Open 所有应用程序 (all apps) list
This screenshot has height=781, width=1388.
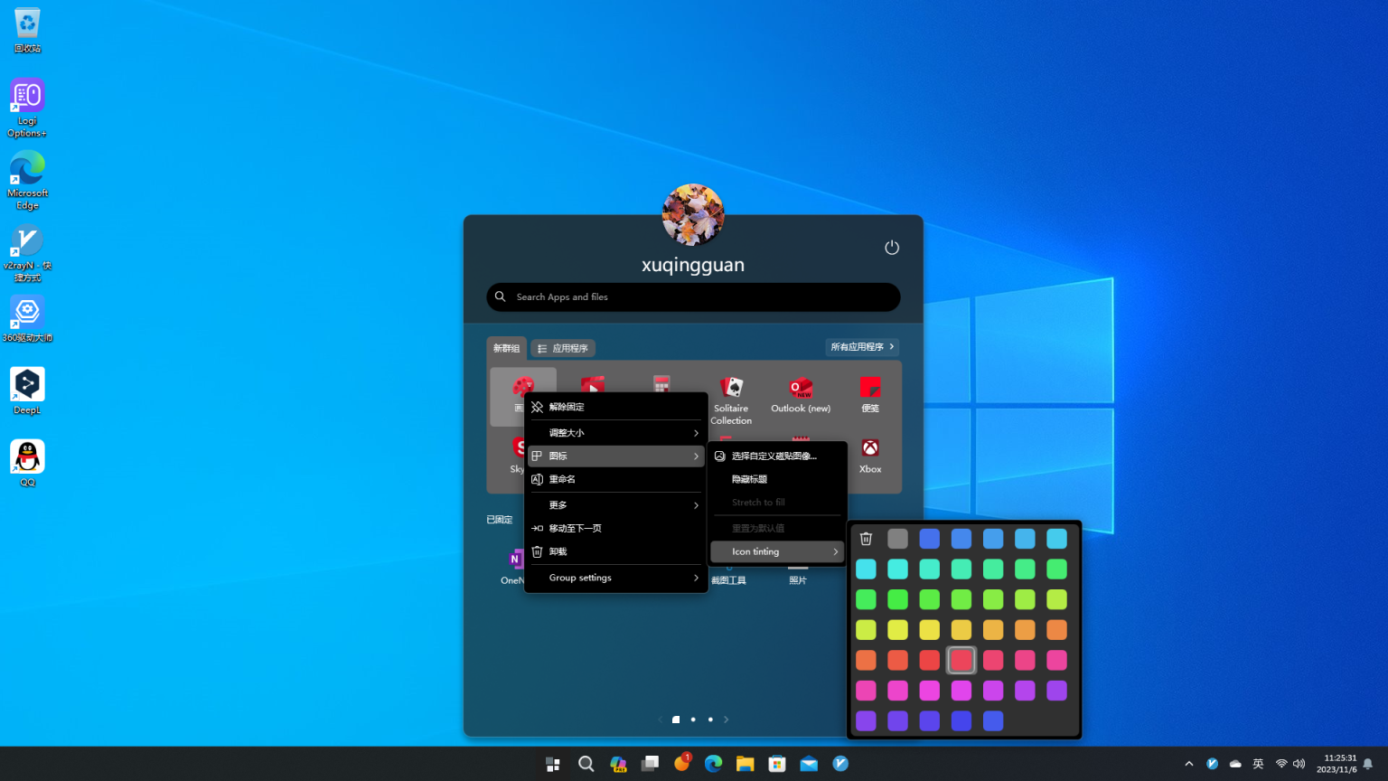coord(862,347)
